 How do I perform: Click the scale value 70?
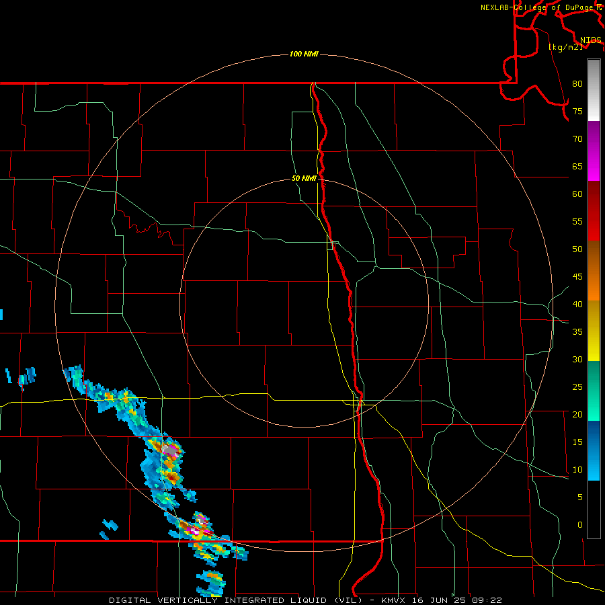[577, 139]
